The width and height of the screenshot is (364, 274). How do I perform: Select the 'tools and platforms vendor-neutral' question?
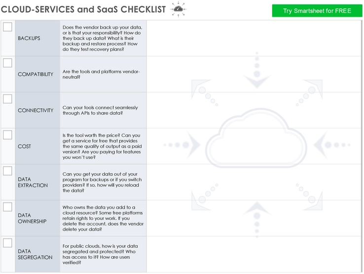pyautogui.click(x=101, y=74)
